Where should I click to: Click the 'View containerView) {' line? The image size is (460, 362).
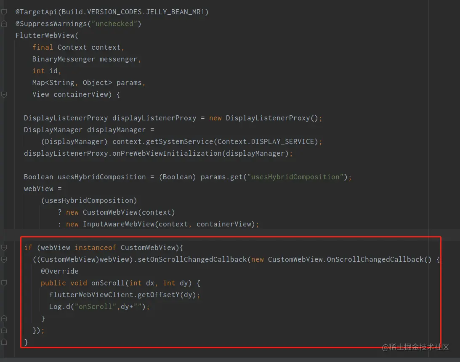tap(76, 94)
